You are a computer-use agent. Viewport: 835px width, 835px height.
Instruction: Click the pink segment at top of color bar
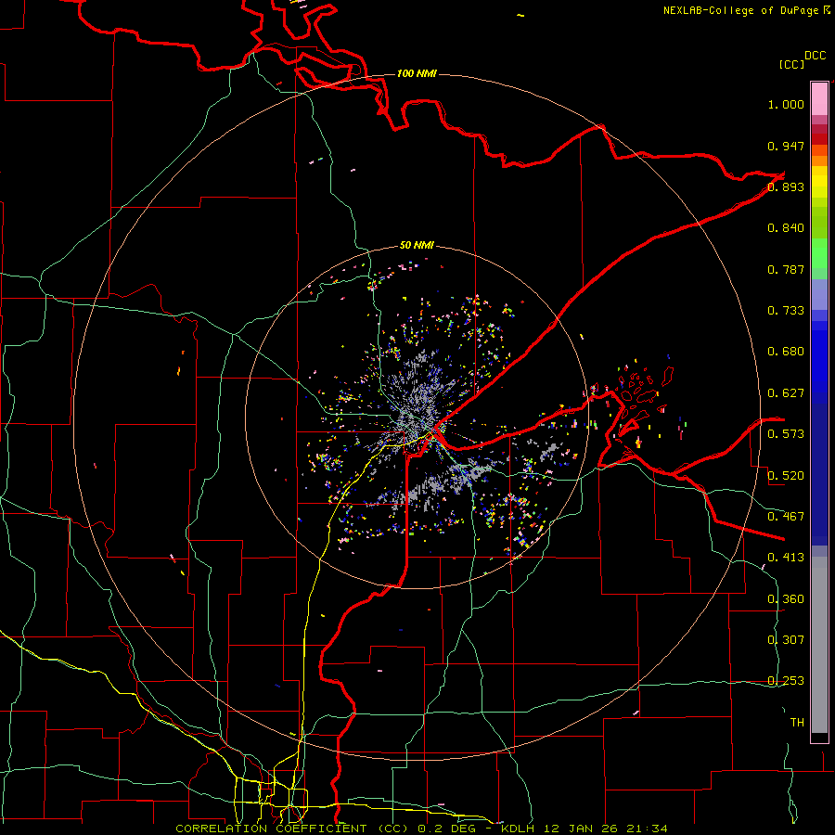coord(819,99)
